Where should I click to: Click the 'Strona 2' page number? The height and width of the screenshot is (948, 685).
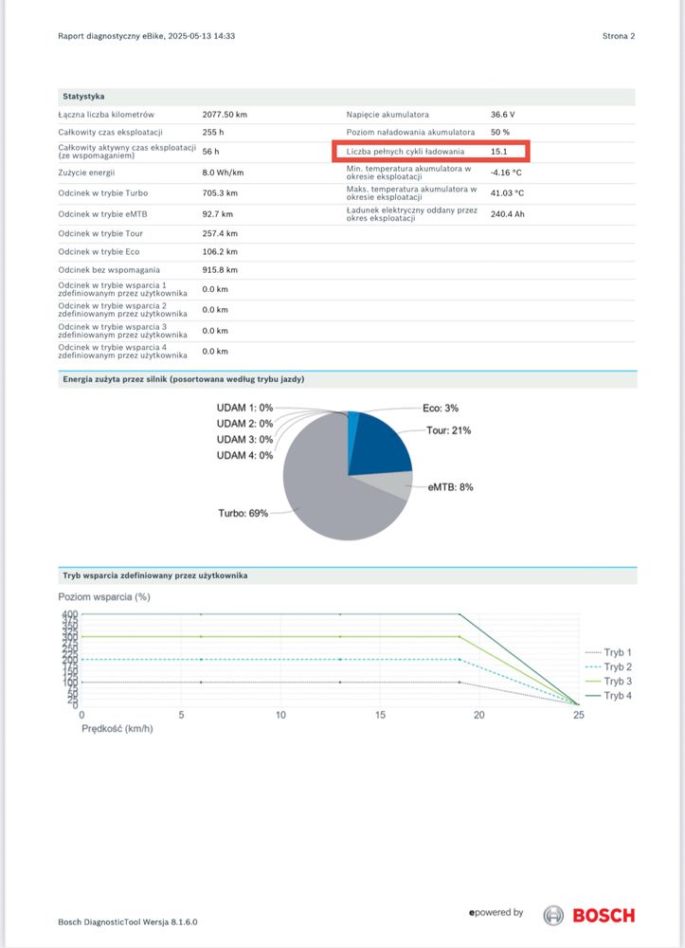(619, 36)
